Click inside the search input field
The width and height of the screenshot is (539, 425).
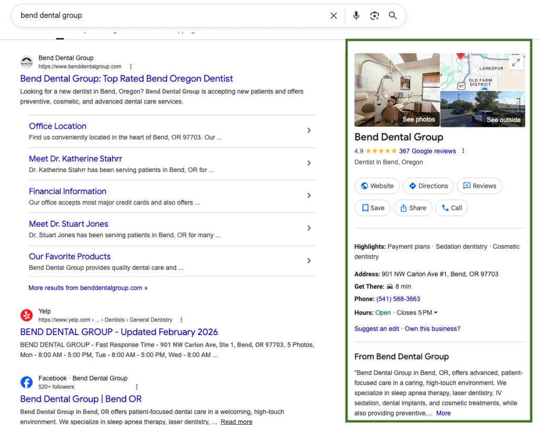point(158,15)
